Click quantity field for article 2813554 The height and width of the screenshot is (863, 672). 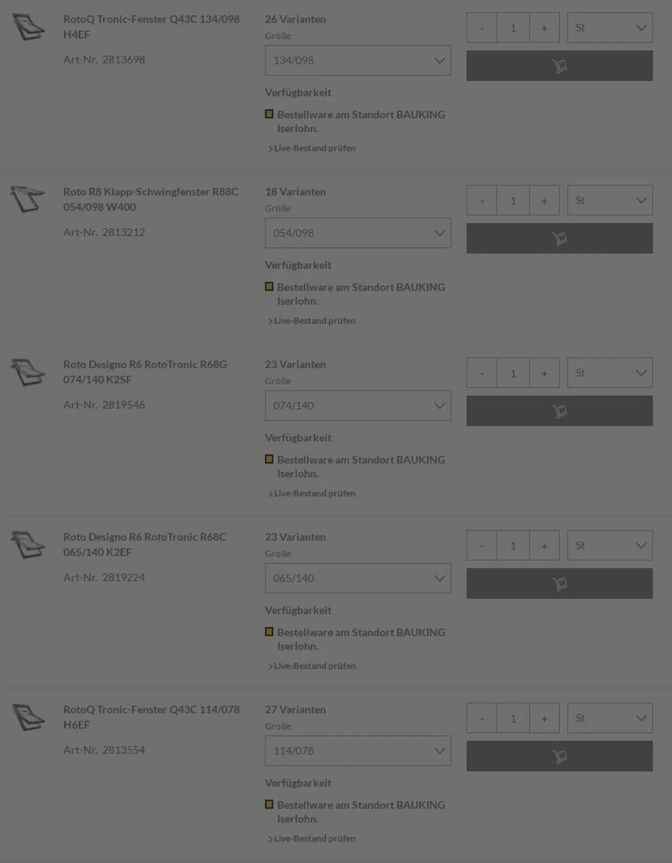[x=513, y=718]
